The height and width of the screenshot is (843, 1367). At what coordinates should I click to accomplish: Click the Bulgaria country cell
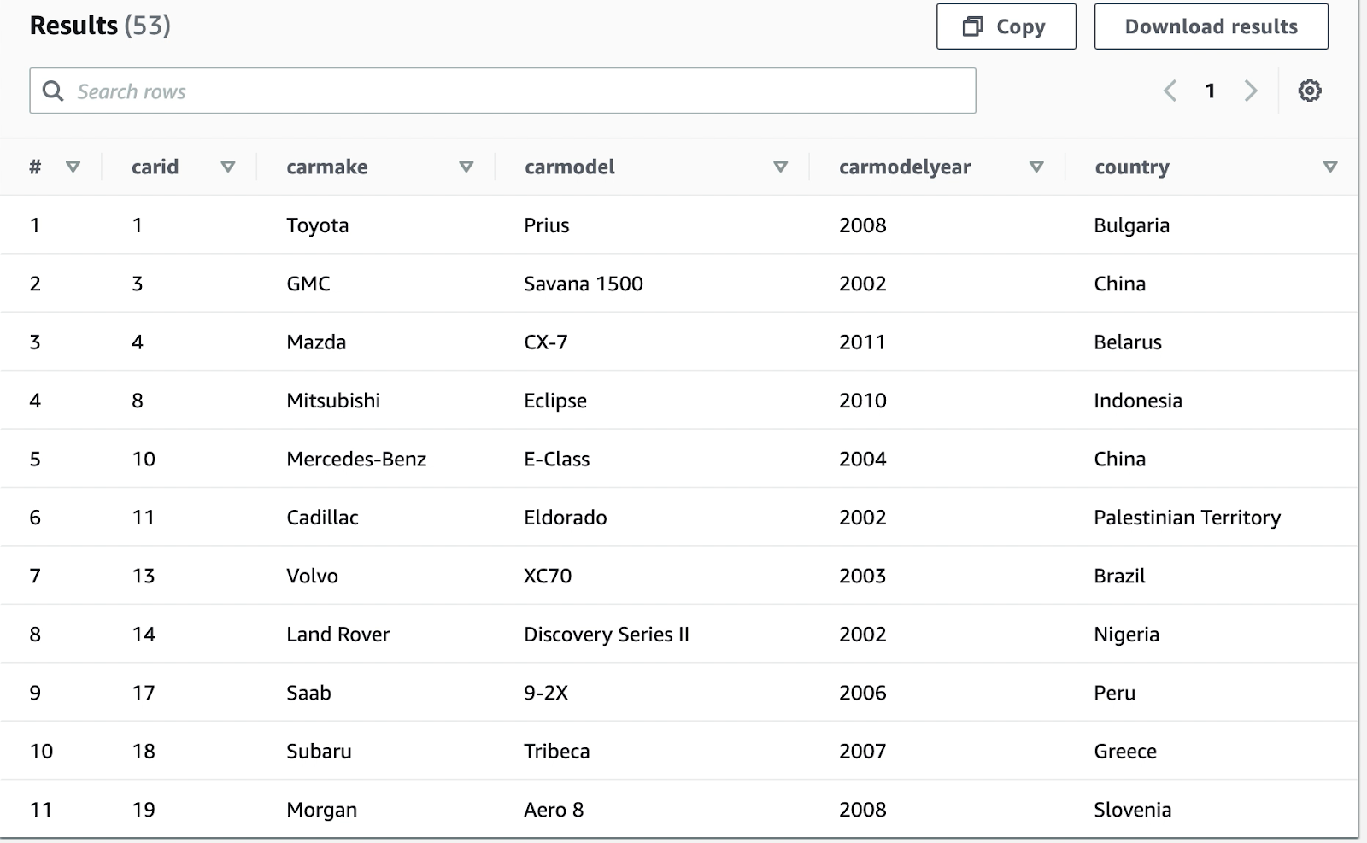click(x=1132, y=225)
